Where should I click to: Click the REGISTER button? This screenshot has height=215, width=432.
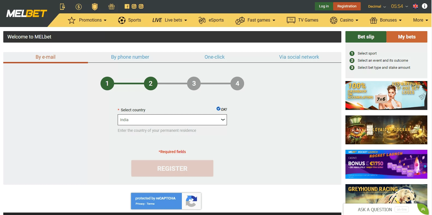(172, 168)
